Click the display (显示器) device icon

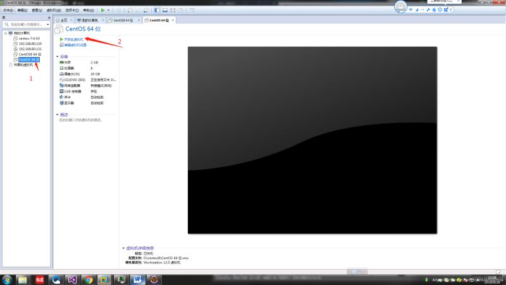pyautogui.click(x=61, y=102)
